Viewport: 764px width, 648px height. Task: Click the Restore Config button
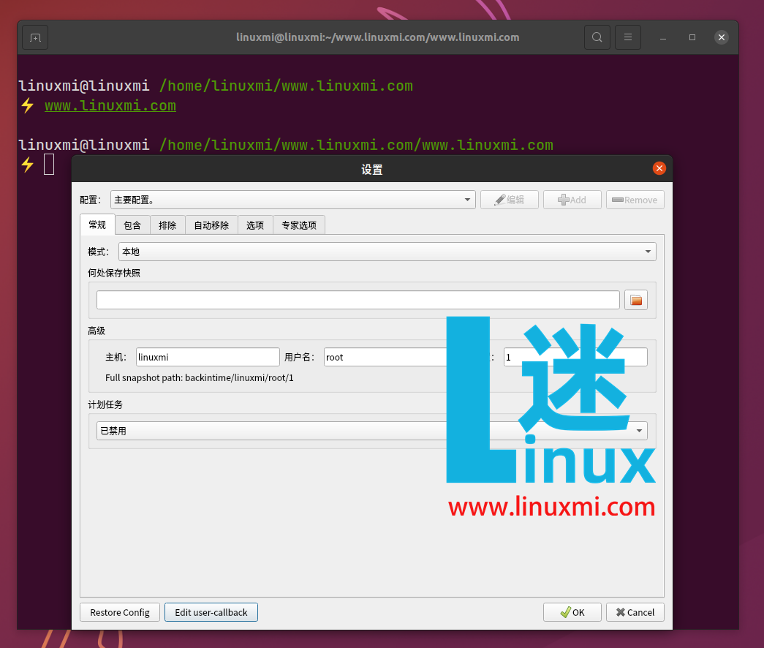coord(119,612)
